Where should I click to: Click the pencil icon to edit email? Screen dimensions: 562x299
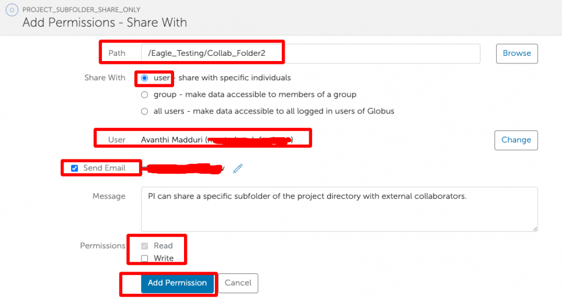[238, 169]
